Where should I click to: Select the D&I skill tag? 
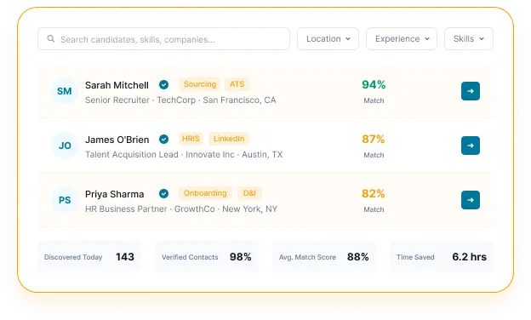point(249,193)
